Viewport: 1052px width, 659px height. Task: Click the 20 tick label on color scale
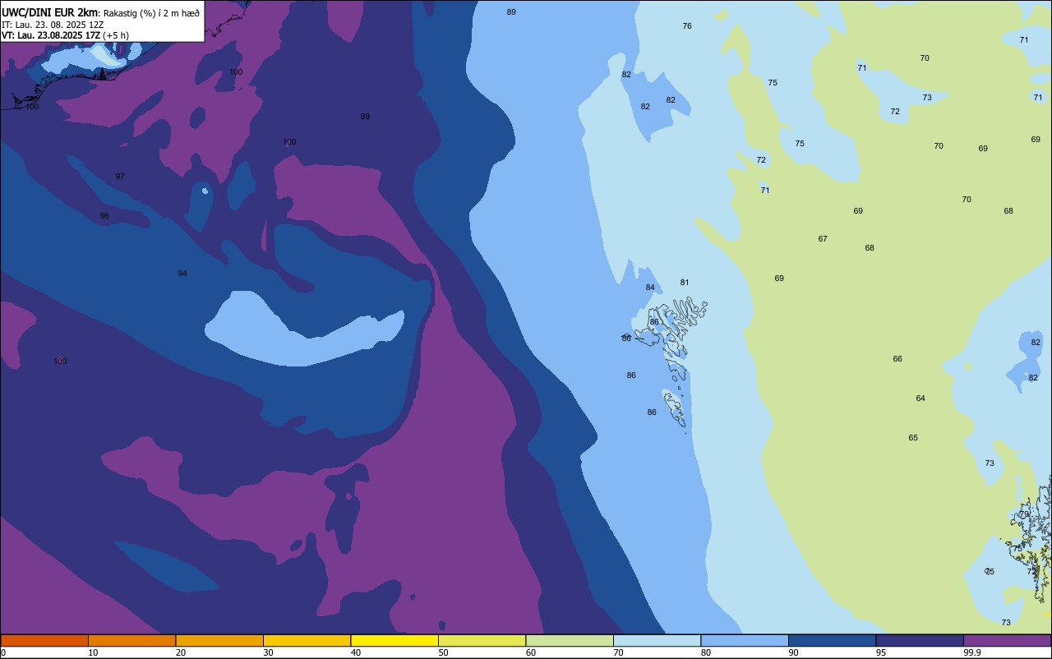(x=182, y=652)
